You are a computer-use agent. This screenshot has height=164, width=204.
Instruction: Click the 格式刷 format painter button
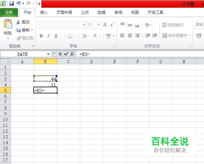coord(24,38)
